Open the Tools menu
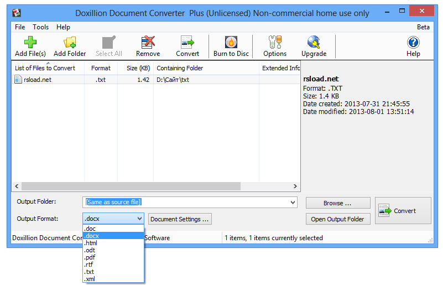448x285 pixels. [x=40, y=27]
